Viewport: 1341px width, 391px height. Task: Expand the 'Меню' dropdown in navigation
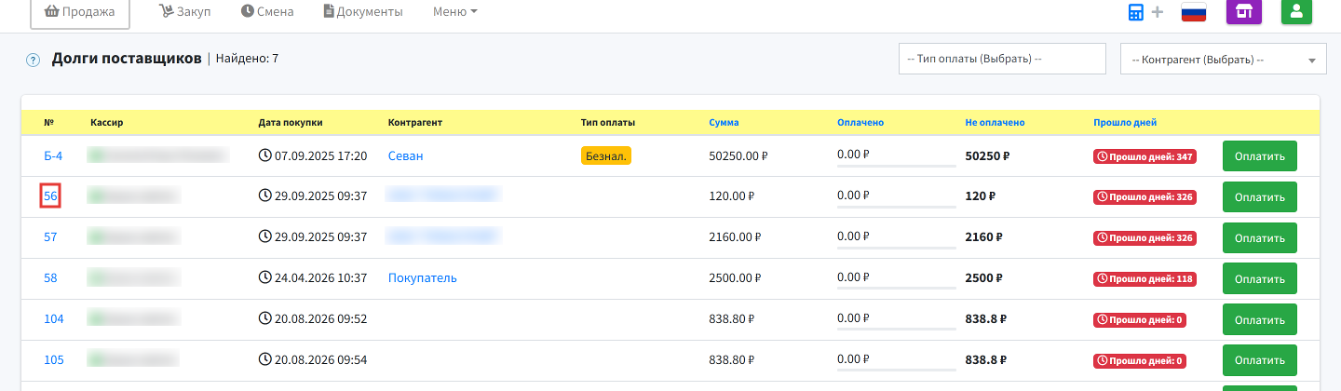click(x=455, y=12)
